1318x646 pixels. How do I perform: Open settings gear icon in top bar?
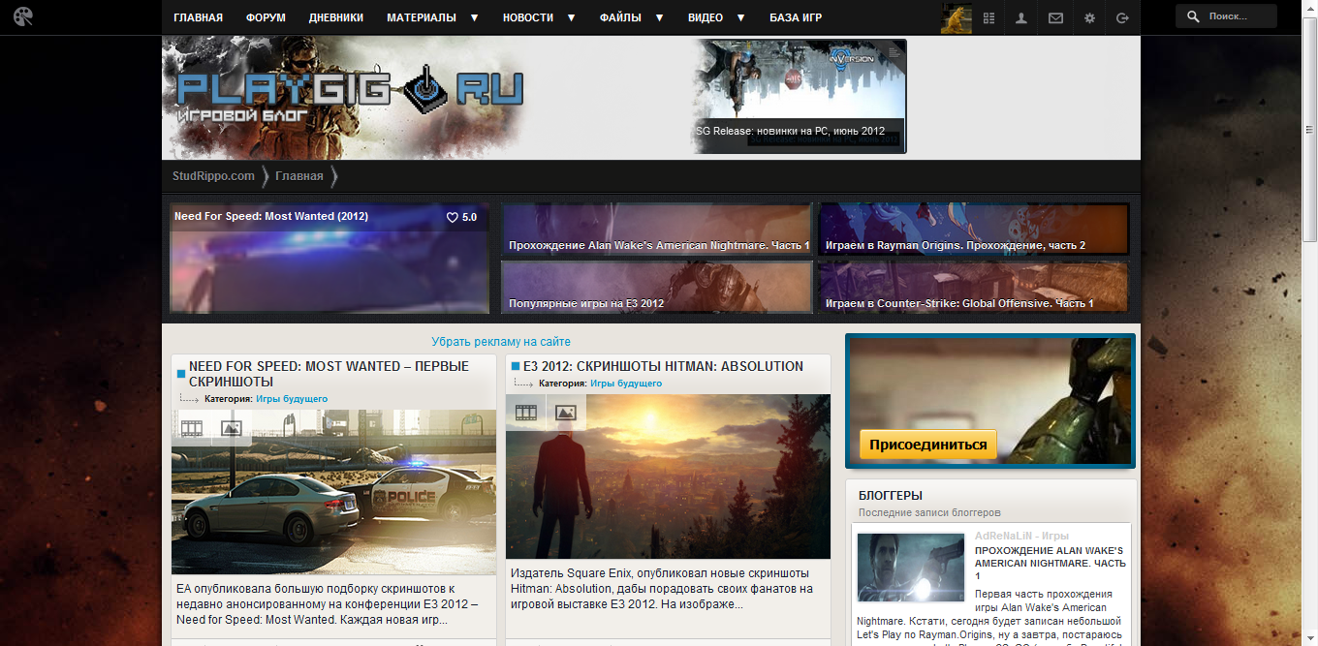1089,17
